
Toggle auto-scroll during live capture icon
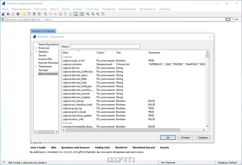click(76, 14)
